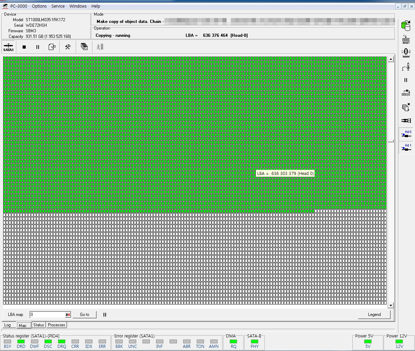Click the AMN error register indicator
Image resolution: width=415 pixels, height=351 pixels.
pyautogui.click(x=214, y=342)
